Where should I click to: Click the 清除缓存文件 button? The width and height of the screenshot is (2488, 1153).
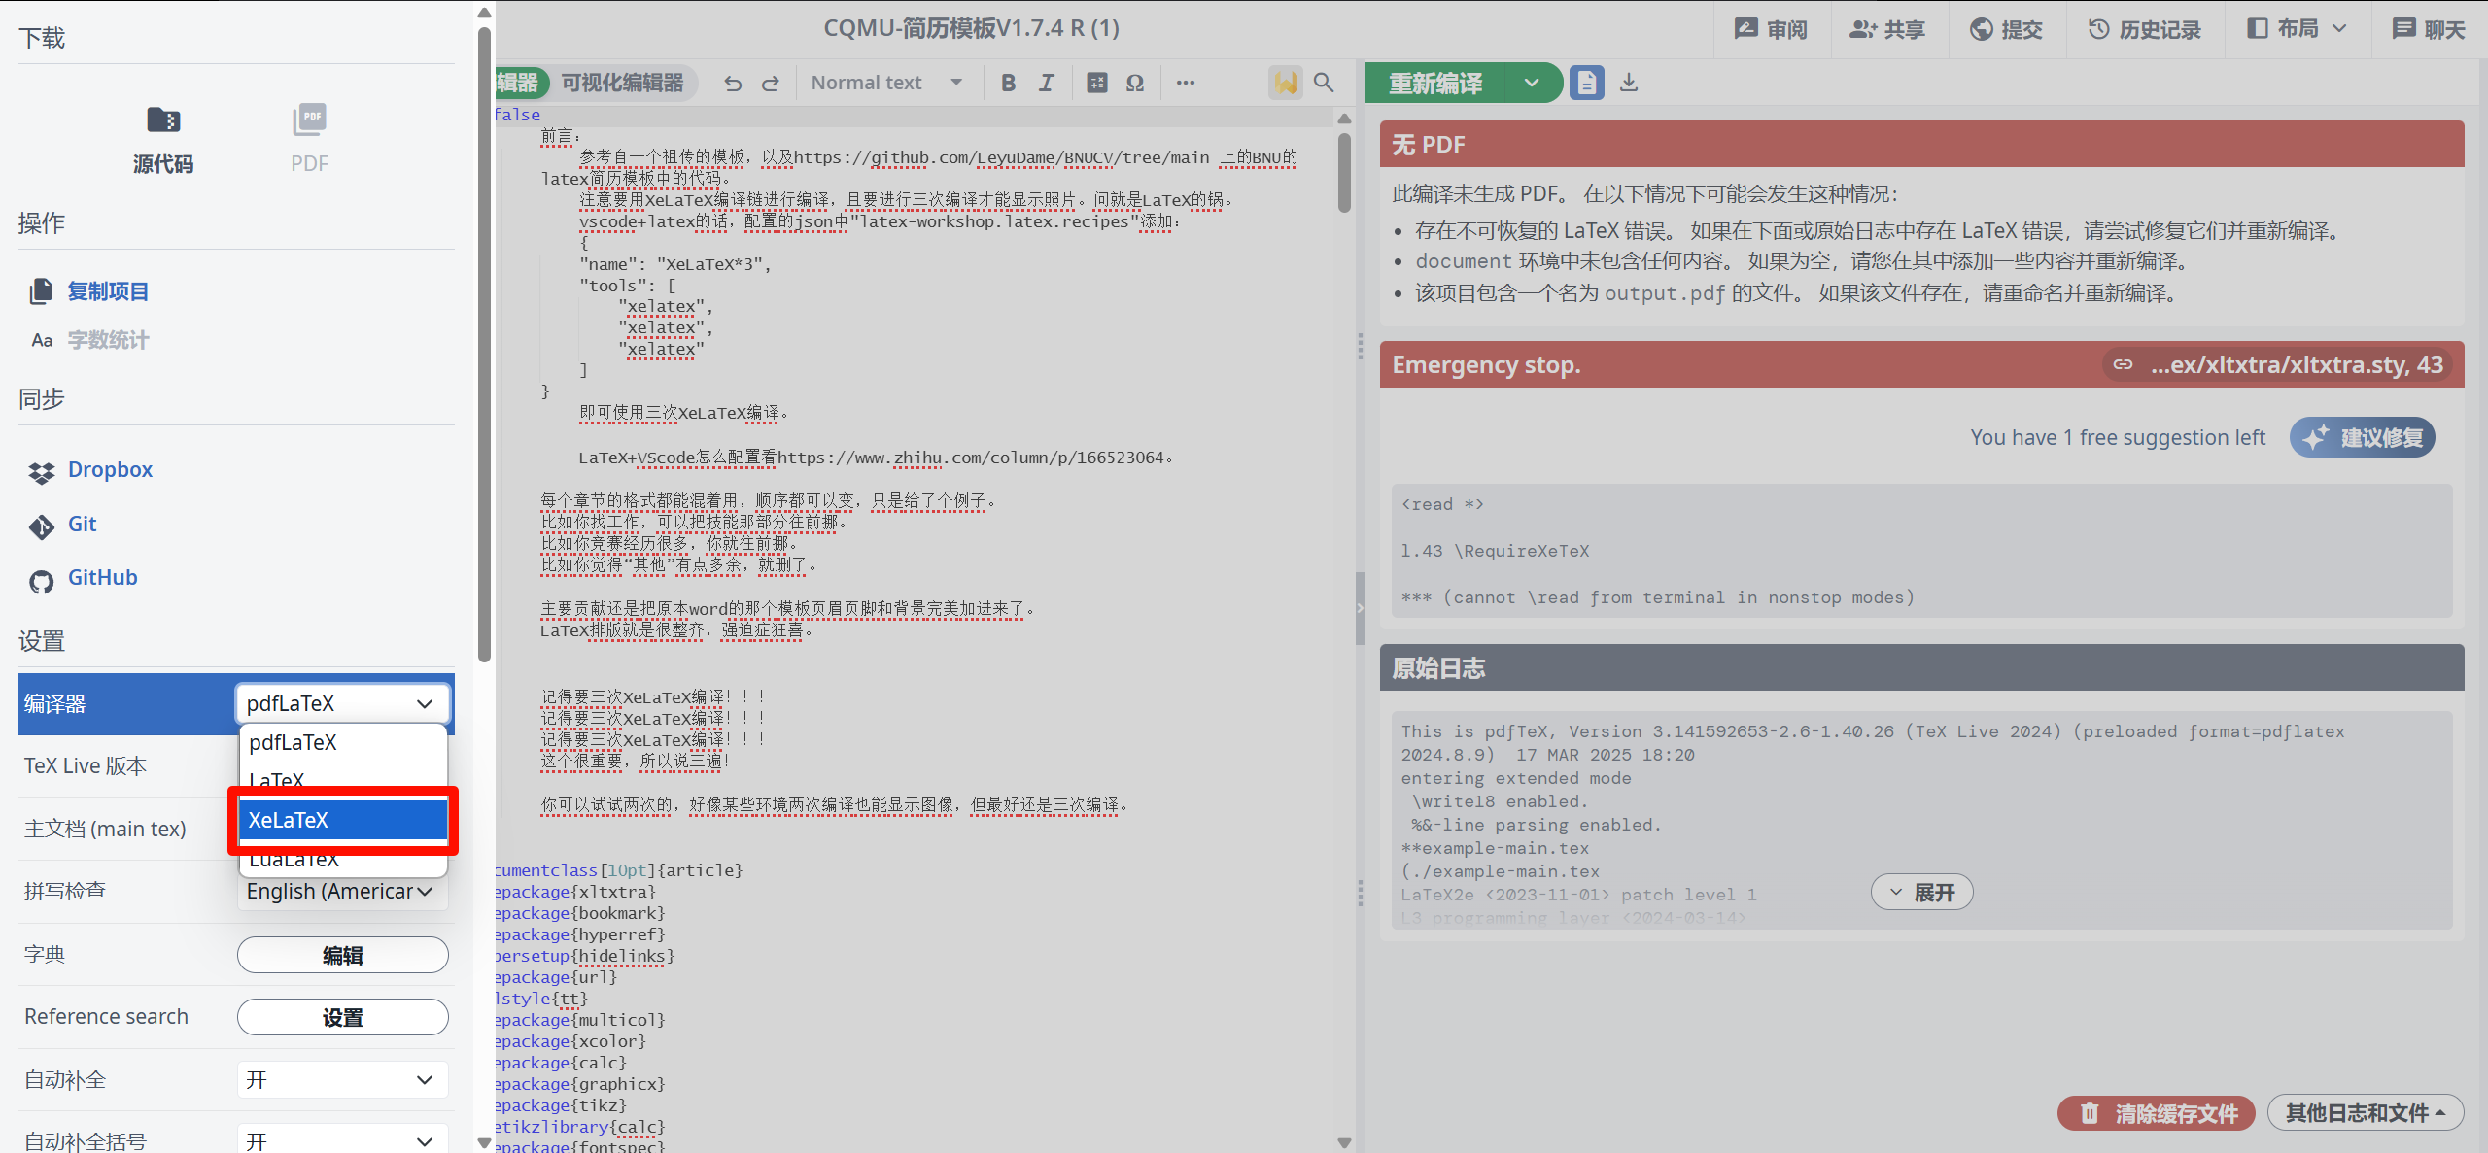point(2158,1113)
